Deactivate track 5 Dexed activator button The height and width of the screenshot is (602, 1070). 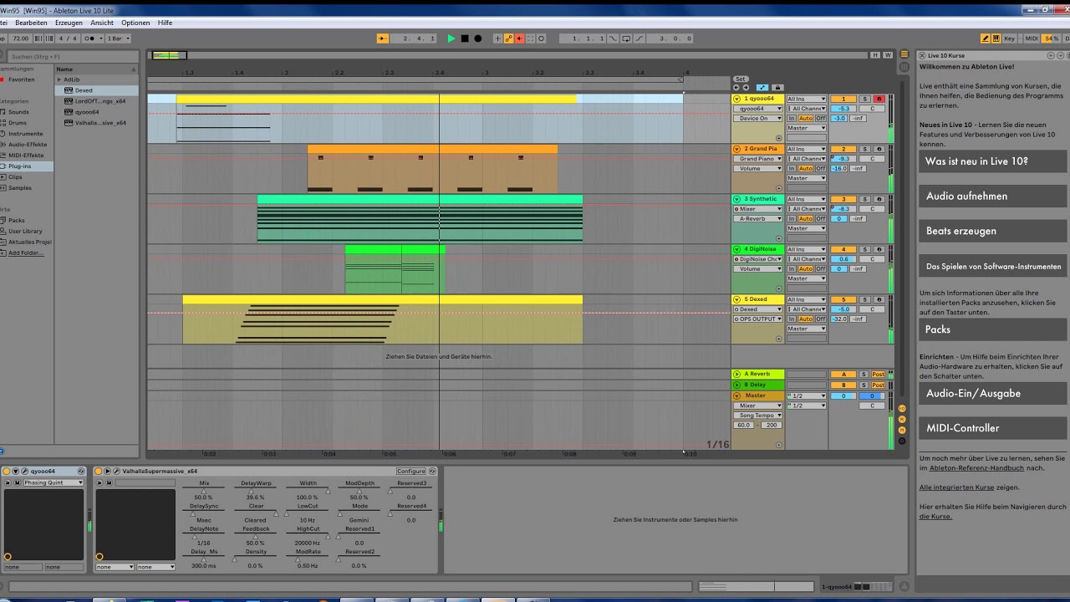(843, 299)
